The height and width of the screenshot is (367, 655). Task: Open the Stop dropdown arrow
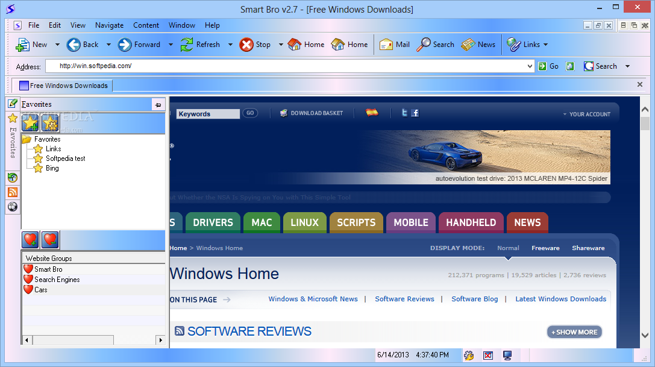(281, 45)
